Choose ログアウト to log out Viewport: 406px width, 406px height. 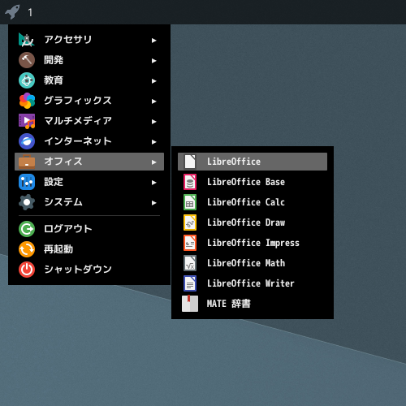click(89, 229)
